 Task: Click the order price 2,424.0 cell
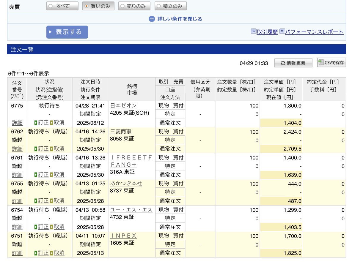tap(292, 132)
